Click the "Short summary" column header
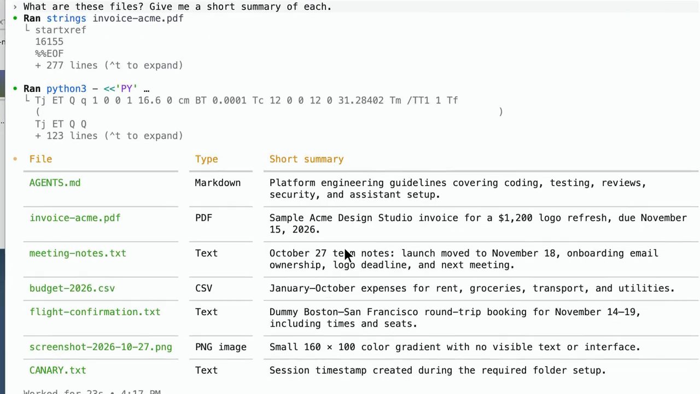Viewport: 700px width, 394px height. coord(306,159)
